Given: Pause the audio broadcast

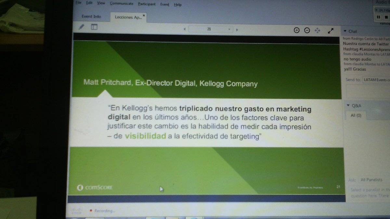Looking at the screenshot, I should point(379,17).
